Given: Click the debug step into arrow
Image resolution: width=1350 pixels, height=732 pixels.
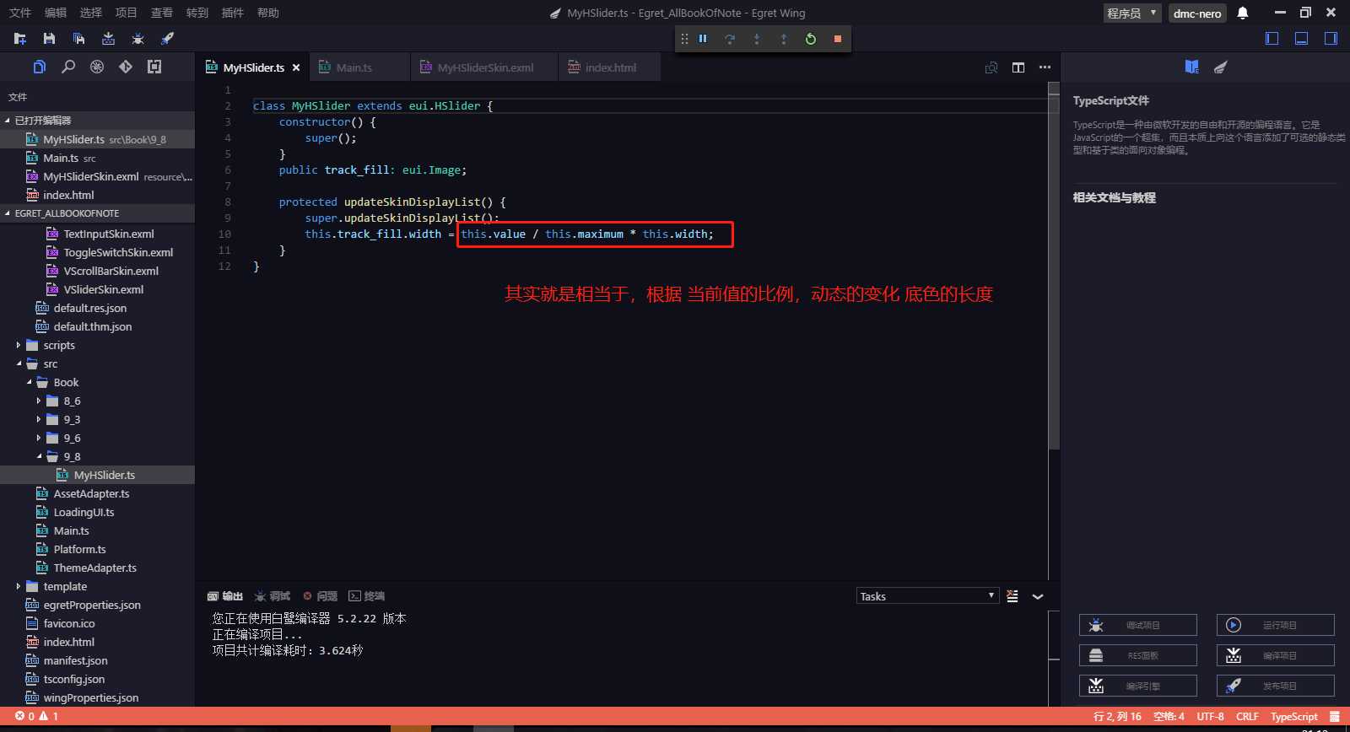Looking at the screenshot, I should pos(757,39).
